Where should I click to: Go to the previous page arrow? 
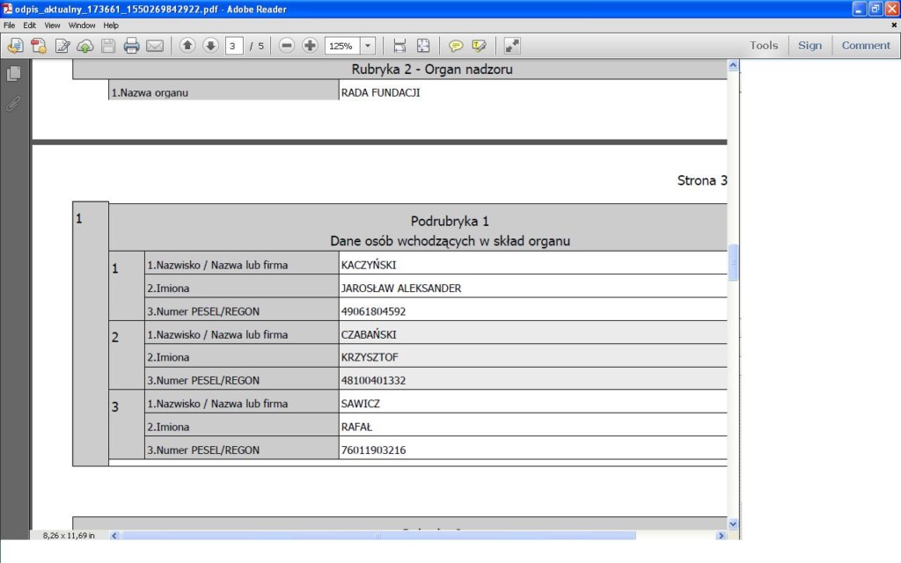tap(187, 46)
